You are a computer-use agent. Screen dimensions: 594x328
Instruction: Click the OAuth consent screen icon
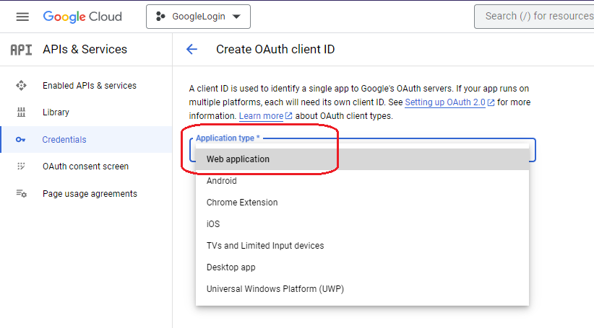click(x=21, y=167)
